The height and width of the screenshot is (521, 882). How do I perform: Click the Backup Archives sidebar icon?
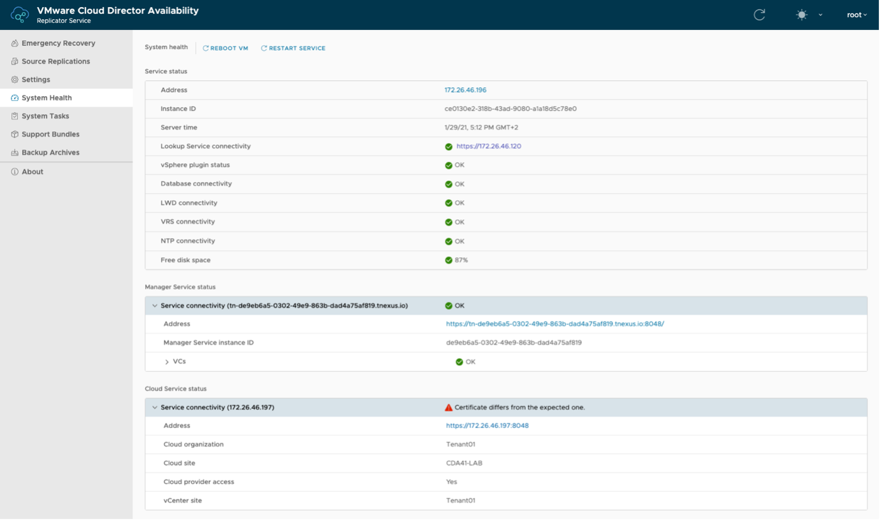tap(15, 153)
